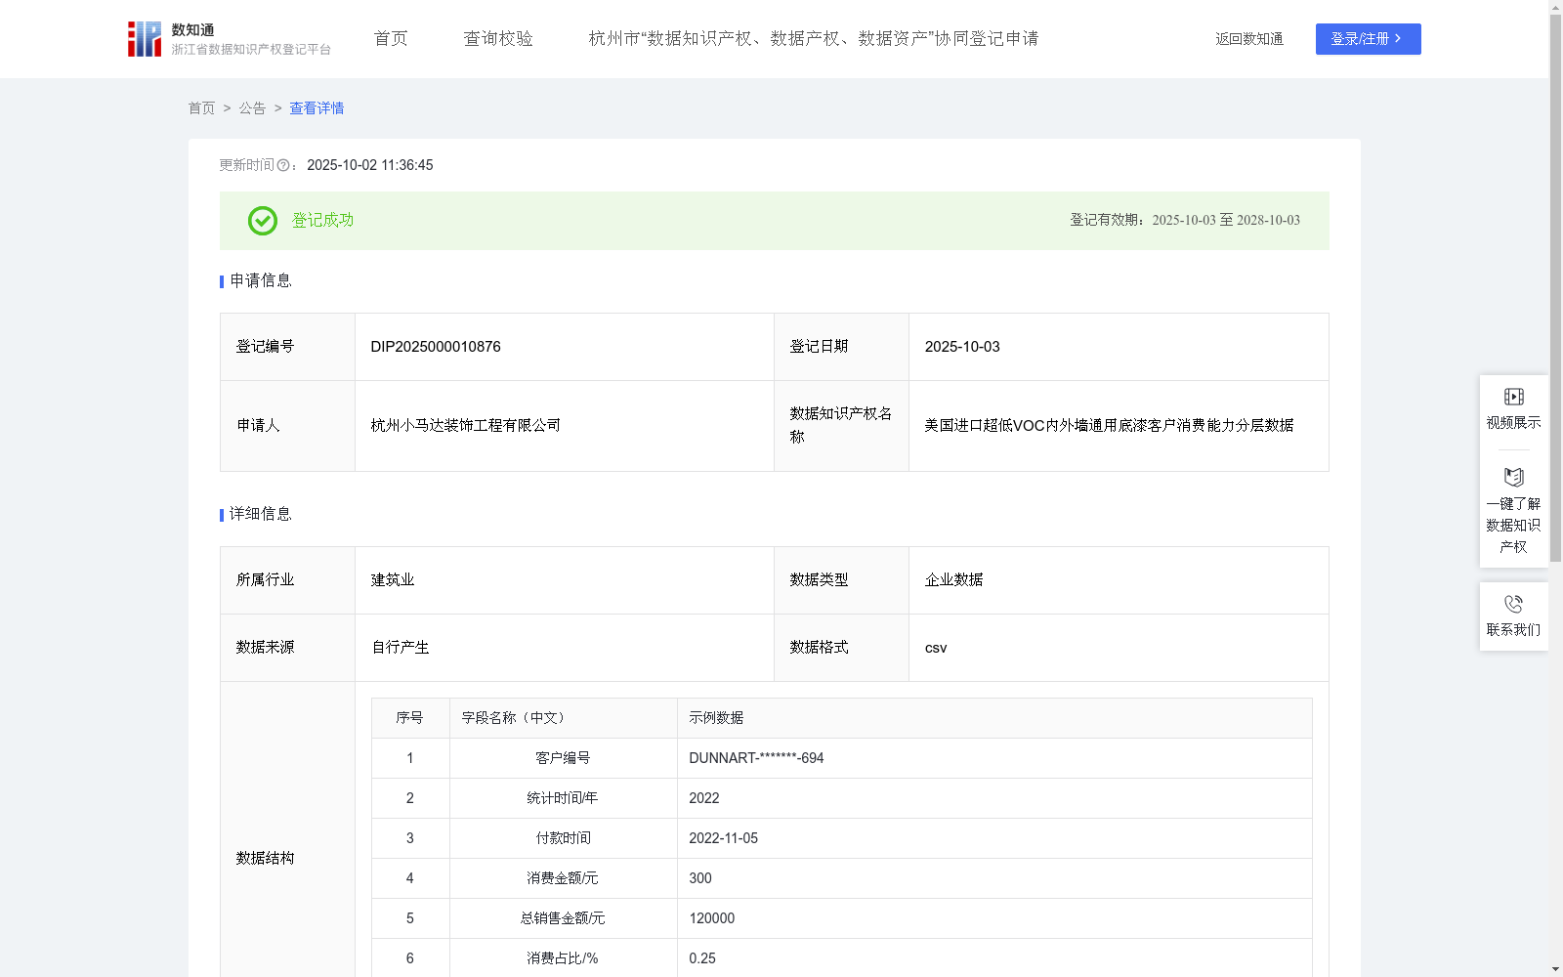Click the 美国进口超低VOC内外墙通用底漆 data title
The height and width of the screenshot is (977, 1563).
pyautogui.click(x=1109, y=426)
